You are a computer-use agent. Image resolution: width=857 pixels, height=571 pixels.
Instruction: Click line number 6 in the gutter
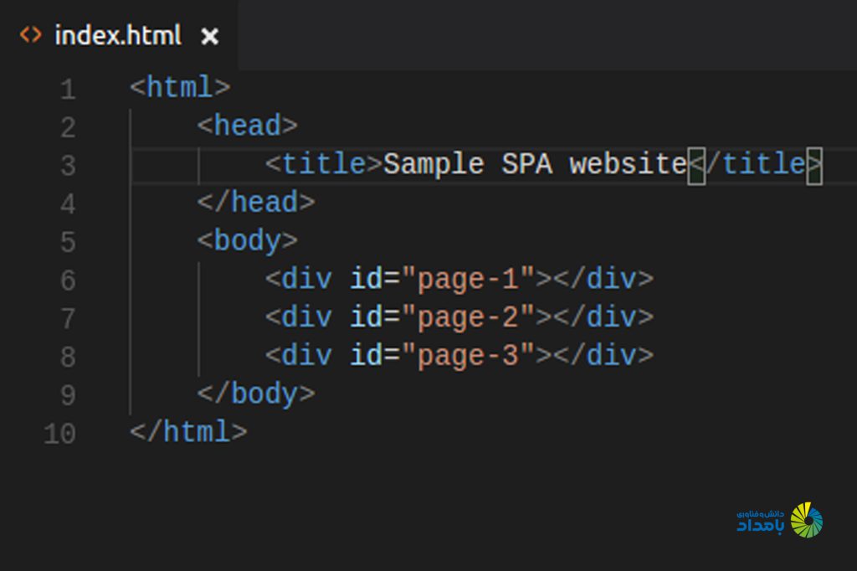(68, 280)
